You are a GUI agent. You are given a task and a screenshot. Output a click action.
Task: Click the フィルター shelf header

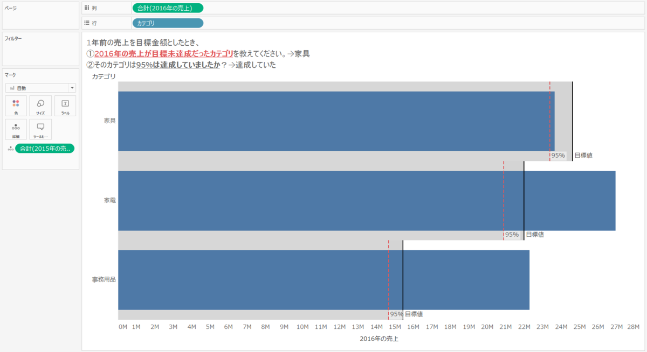(x=13, y=38)
